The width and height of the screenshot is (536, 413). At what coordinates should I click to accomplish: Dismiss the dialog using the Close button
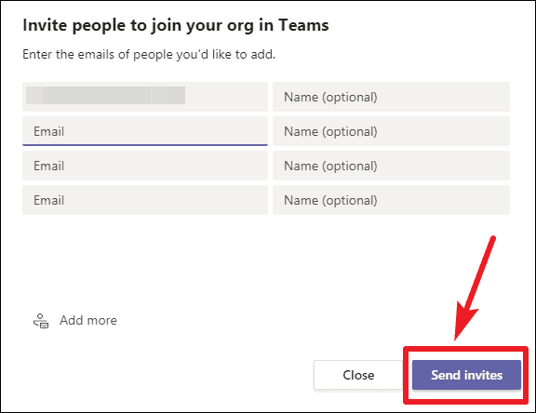(x=358, y=375)
